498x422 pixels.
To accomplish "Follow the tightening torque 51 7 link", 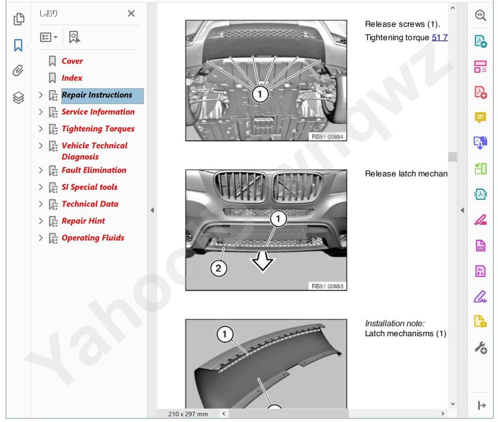I will pos(439,37).
